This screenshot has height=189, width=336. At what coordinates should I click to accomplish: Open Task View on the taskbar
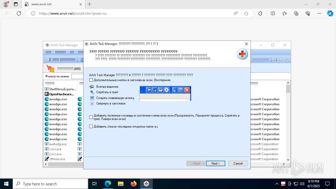pos(94,184)
